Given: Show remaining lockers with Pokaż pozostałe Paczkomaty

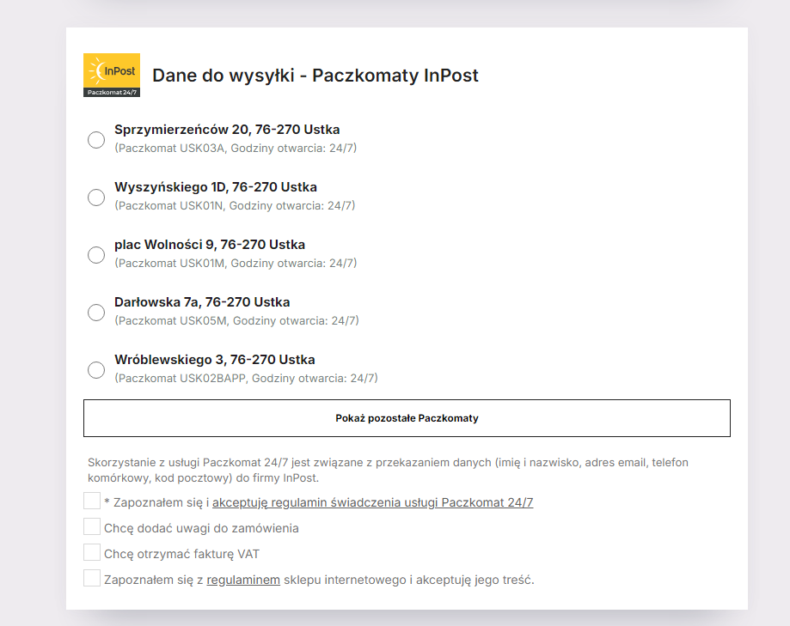Looking at the screenshot, I should (x=407, y=418).
